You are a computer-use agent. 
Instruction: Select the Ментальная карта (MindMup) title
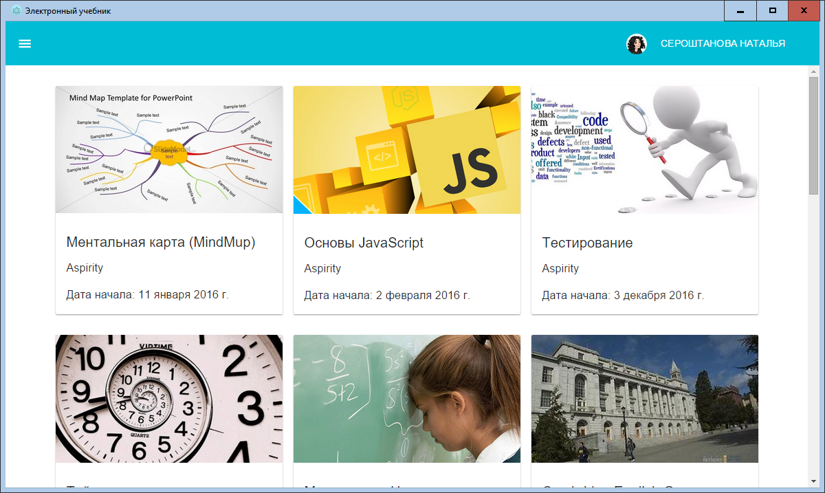(161, 242)
